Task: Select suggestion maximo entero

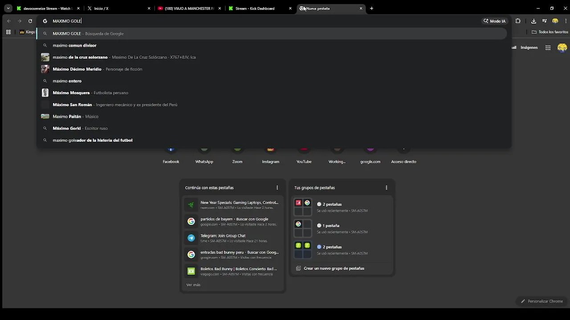Action: (272, 81)
